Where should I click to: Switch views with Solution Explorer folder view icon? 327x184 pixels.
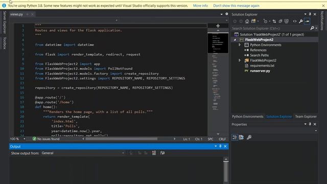pos(253,21)
